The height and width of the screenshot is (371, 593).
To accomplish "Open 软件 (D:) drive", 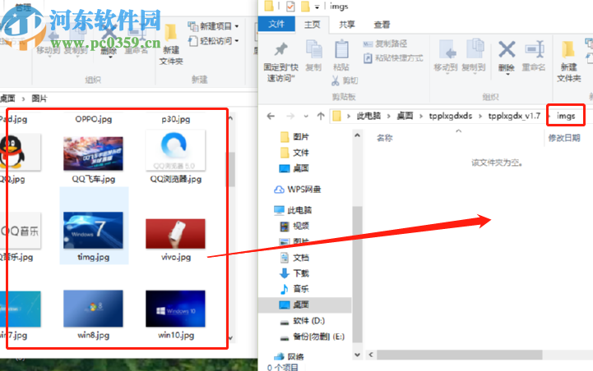I will (x=302, y=321).
